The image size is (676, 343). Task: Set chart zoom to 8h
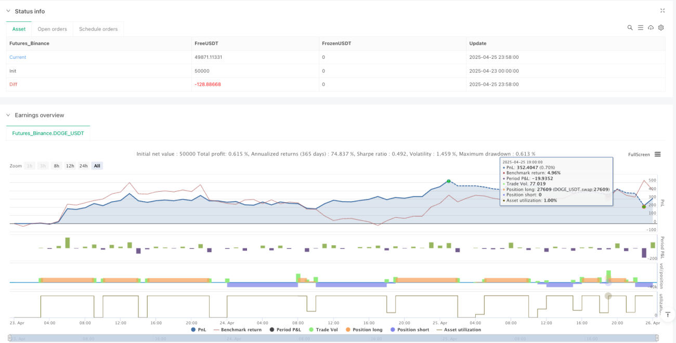(x=57, y=166)
